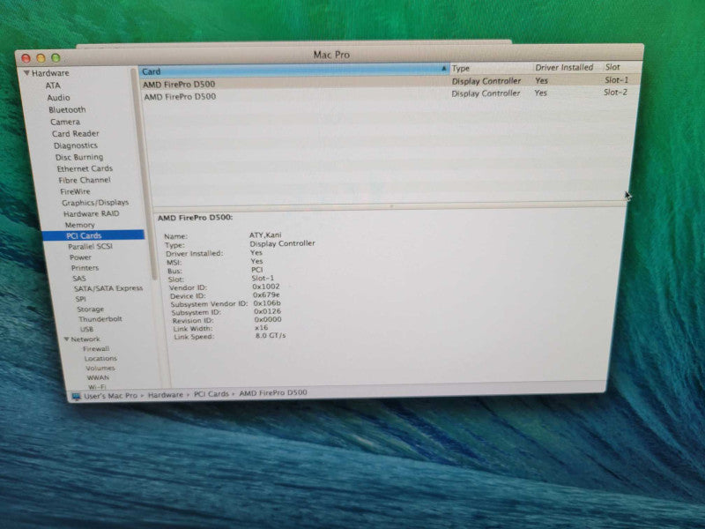Select SPI in the sidebar
Screen dimensions: 705x529
pos(80,298)
